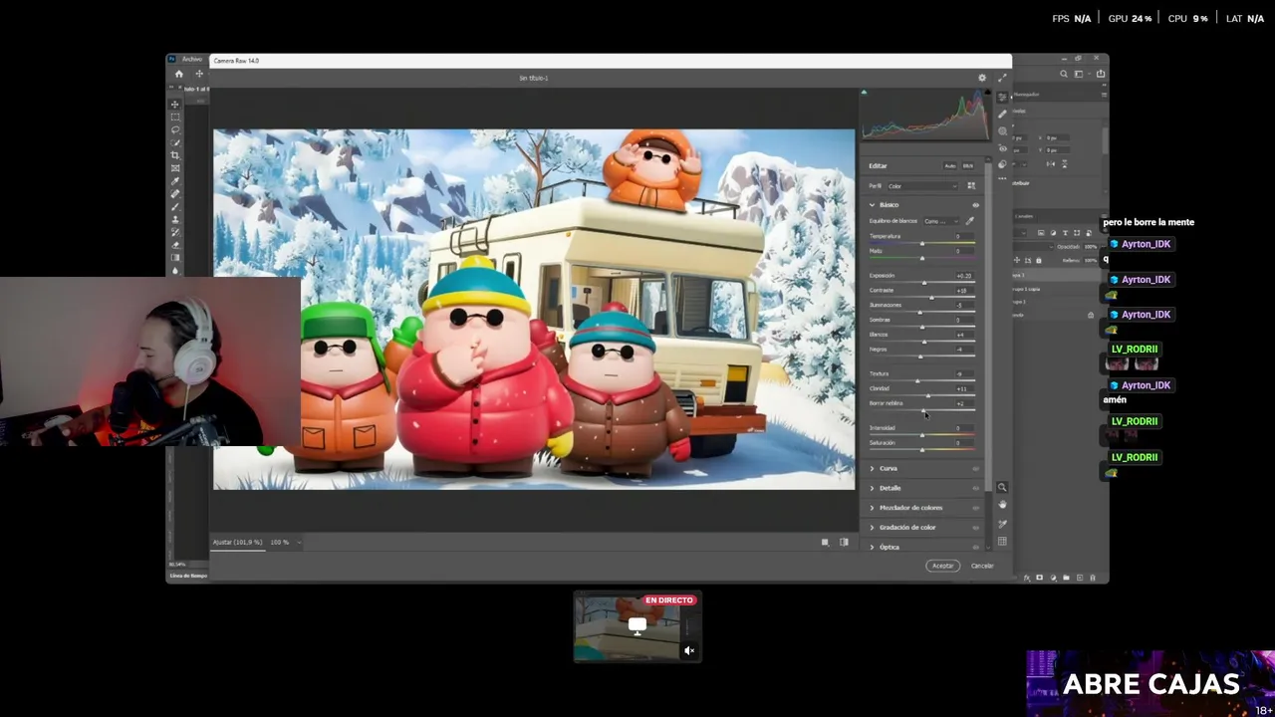Toggle Gradación de color visibility eye
Image resolution: width=1275 pixels, height=717 pixels.
tap(975, 527)
